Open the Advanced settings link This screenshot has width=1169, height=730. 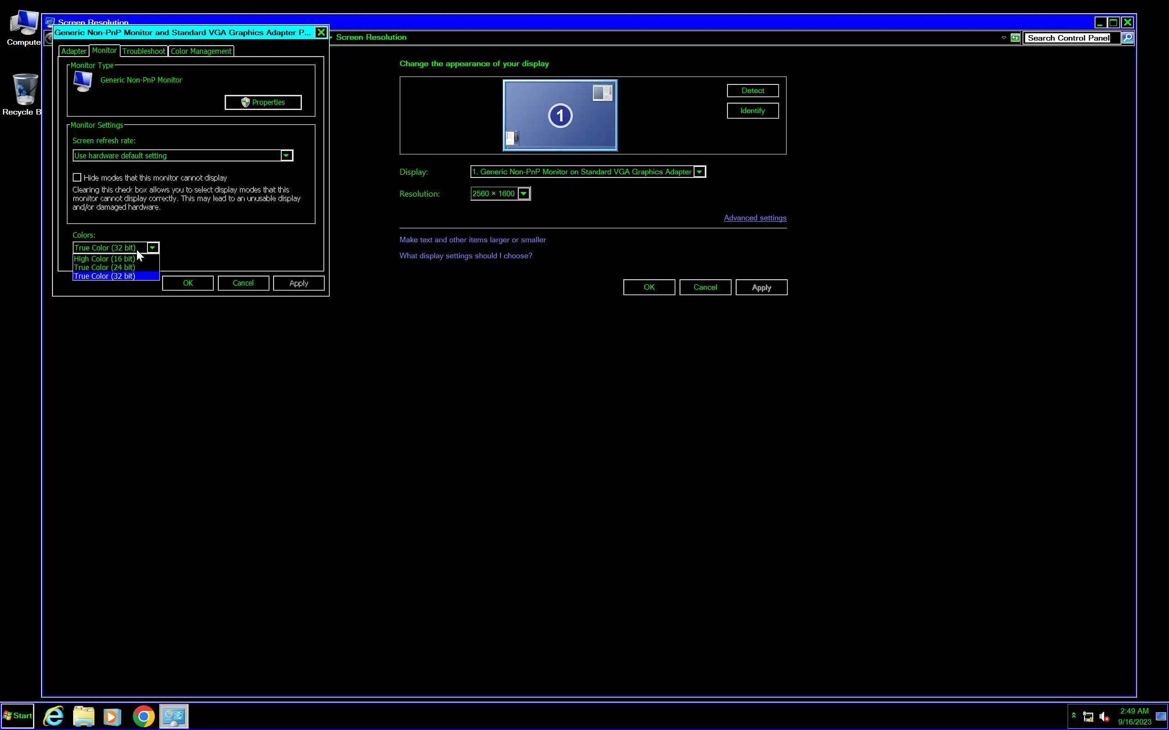pos(754,218)
